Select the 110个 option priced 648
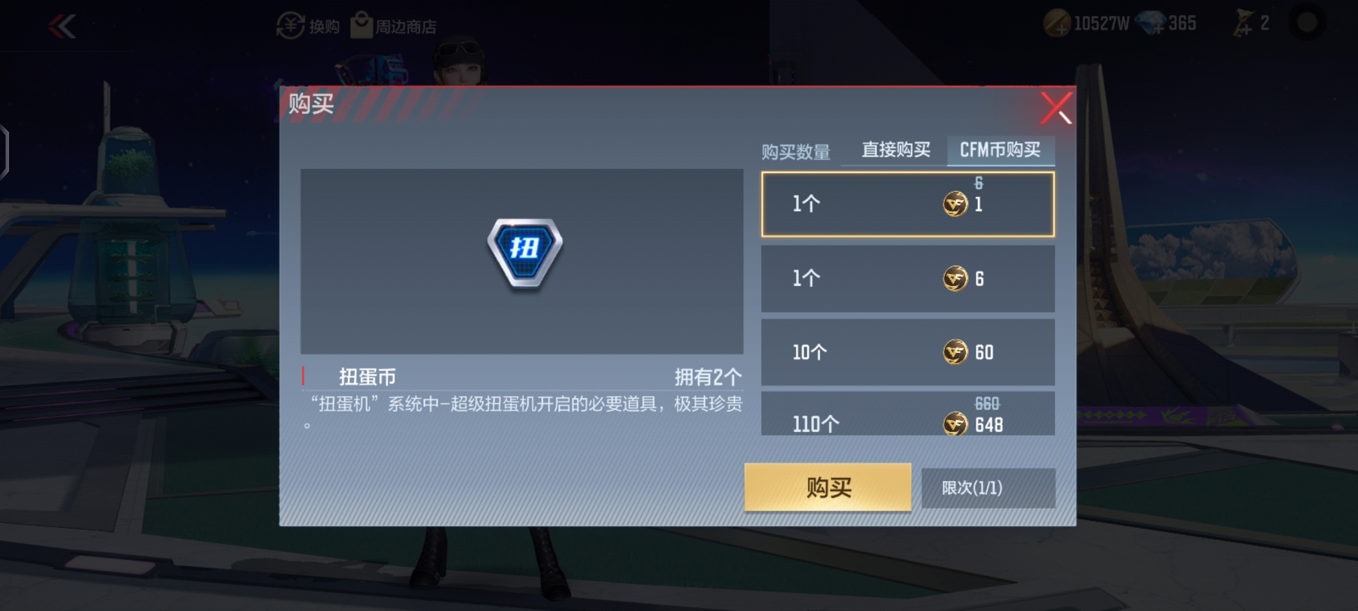This screenshot has width=1358, height=611. click(x=908, y=414)
